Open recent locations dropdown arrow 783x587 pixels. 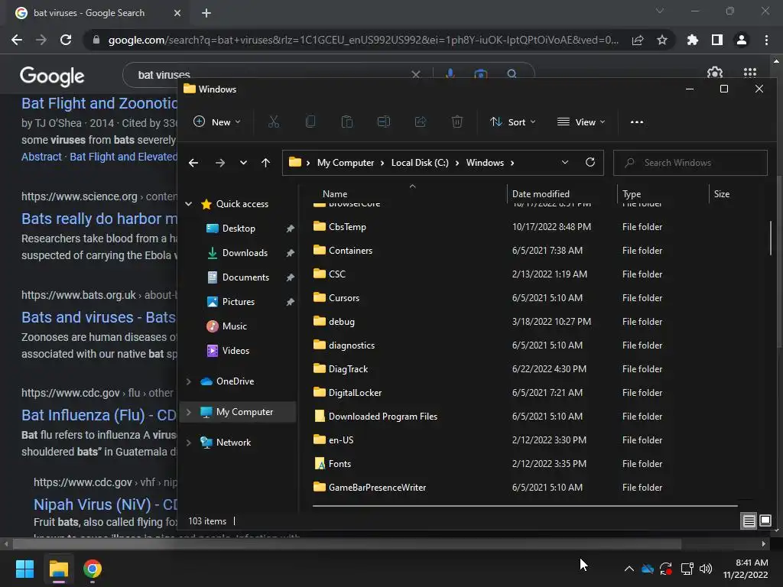point(243,163)
